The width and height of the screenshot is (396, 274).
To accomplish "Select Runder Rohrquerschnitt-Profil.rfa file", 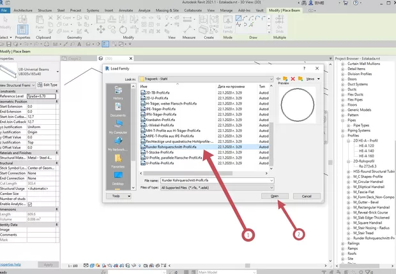I will pos(171,147).
